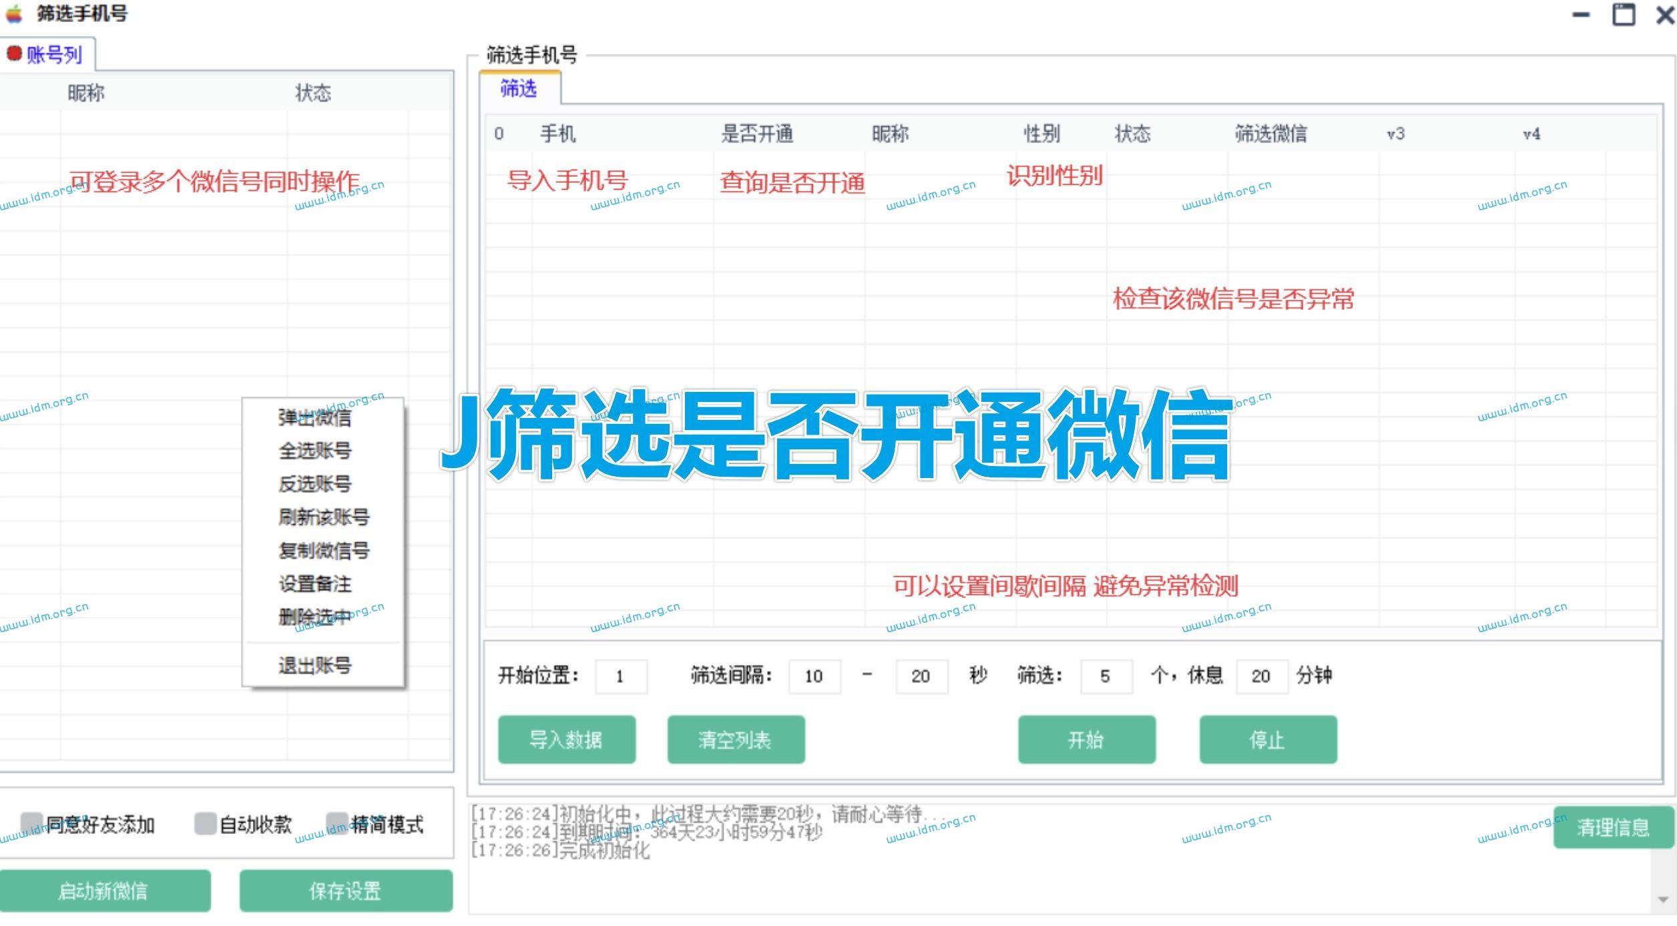This screenshot has width=1677, height=926.
Task: Click the 启动新微信 button
Action: click(x=105, y=891)
